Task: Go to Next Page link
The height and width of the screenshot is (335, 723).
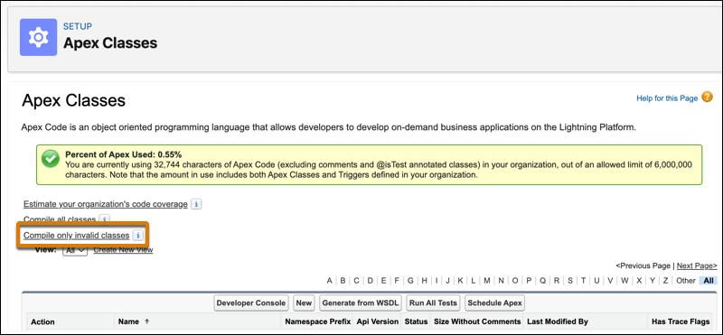Action: pos(697,265)
